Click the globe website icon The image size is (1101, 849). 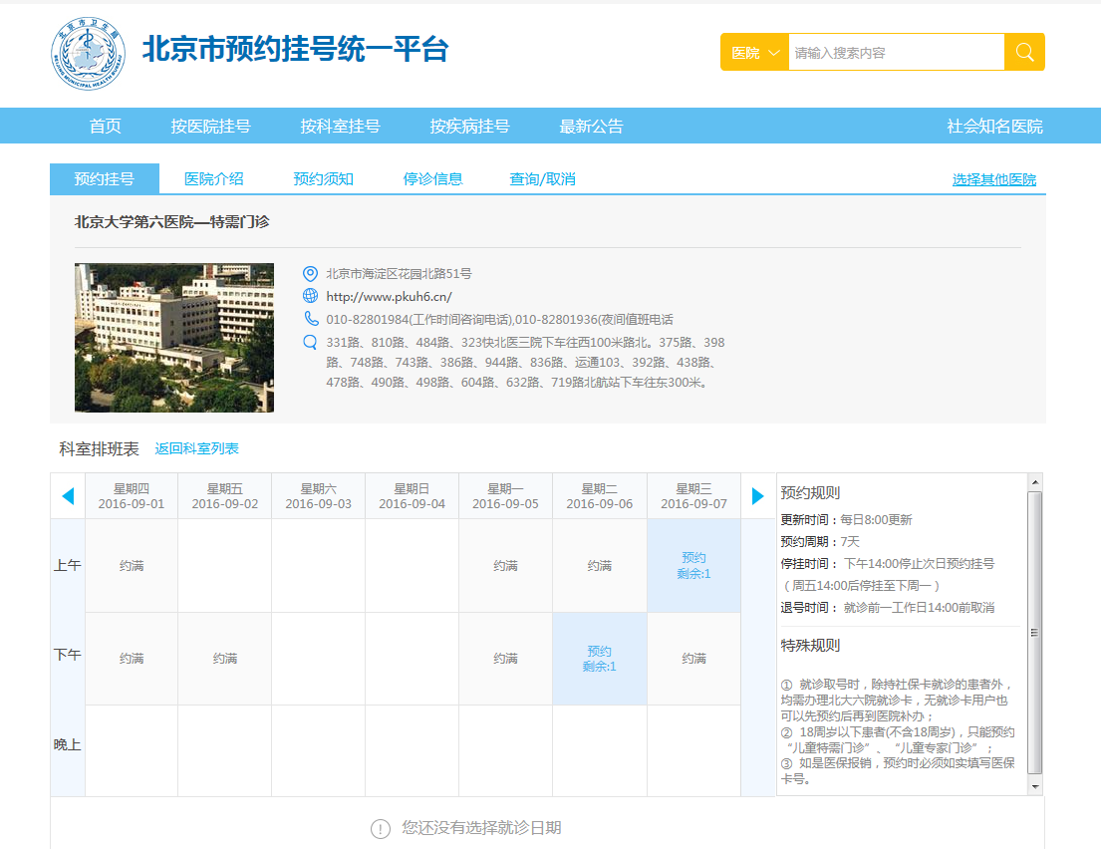pyautogui.click(x=310, y=296)
